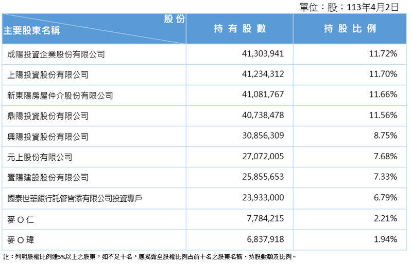412x264 pixels.
Task: Click the share count 27,072,005
Action: pyautogui.click(x=263, y=157)
